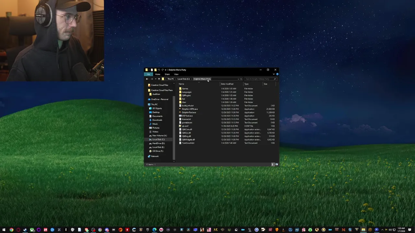Viewport: 415px width, 233px height.
Task: Sort by Name column header
Action: 182,84
